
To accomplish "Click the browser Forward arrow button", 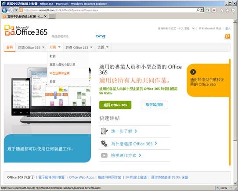I will [11, 10].
